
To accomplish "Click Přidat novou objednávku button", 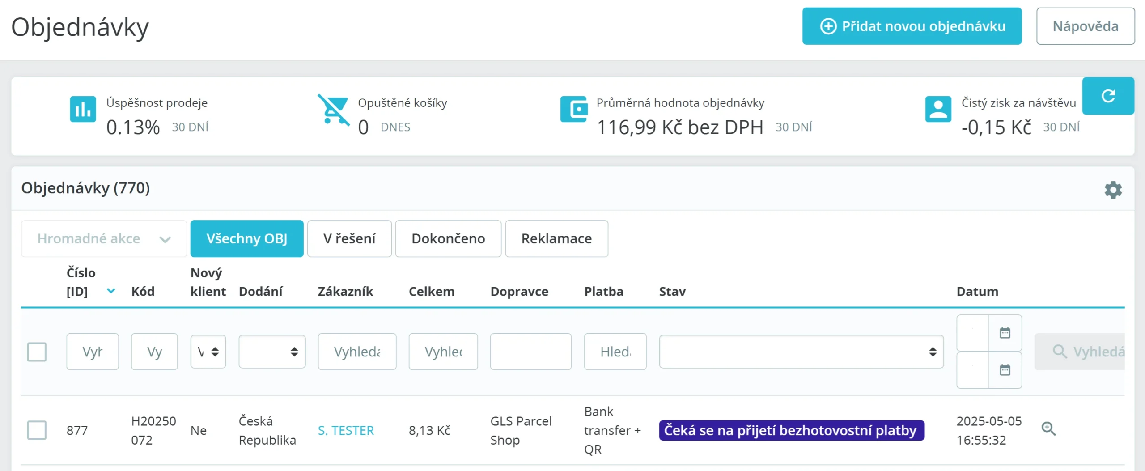I will (x=912, y=26).
